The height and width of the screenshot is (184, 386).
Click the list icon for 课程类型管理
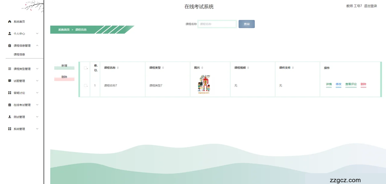10,69
